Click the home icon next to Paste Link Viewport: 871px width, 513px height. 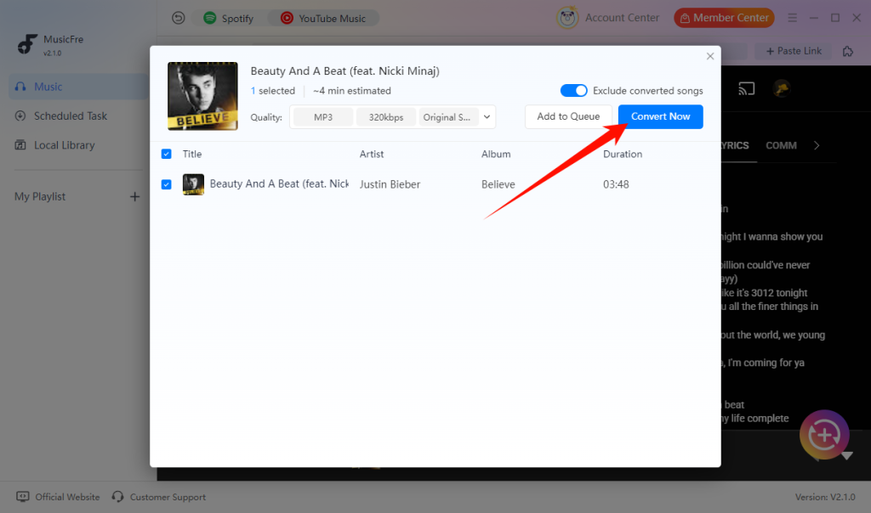coord(848,51)
